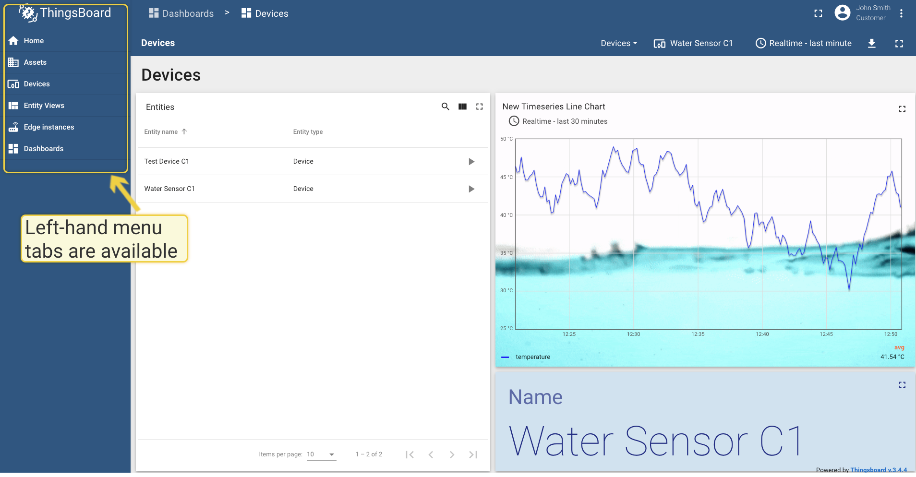
Task: Click the Dashboards breadcrumb link
Action: pos(181,13)
